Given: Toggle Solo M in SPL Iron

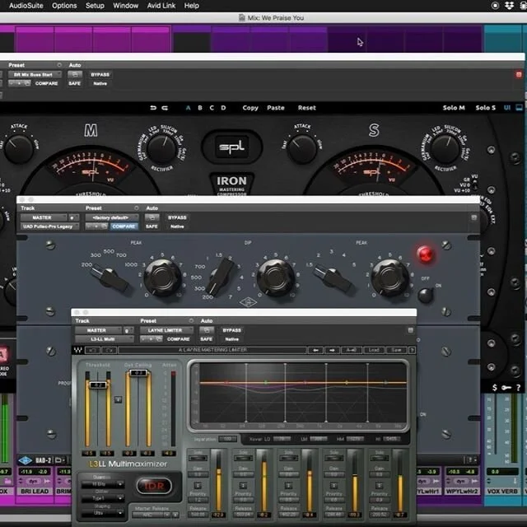Looking at the screenshot, I should (454, 108).
